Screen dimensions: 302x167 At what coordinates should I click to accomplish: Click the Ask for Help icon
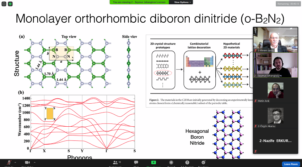coord(187,163)
